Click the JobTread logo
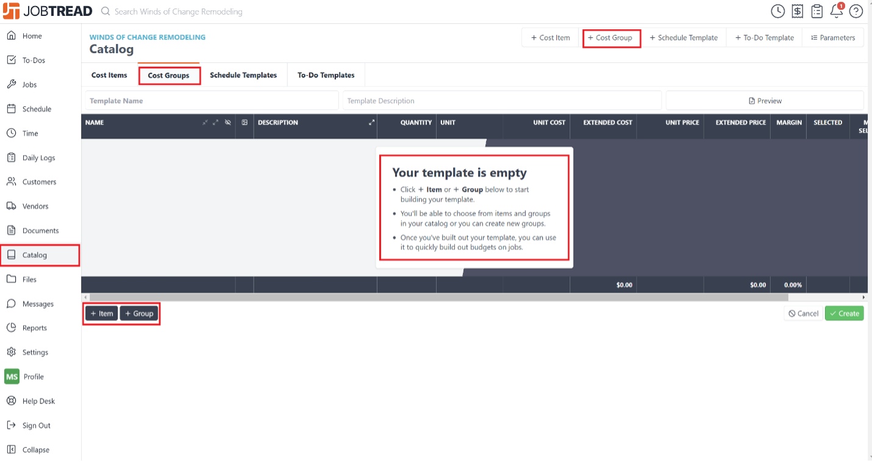 tap(48, 11)
